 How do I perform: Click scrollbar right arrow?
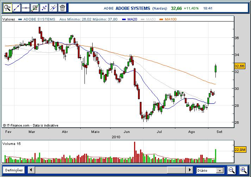(x=189, y=170)
